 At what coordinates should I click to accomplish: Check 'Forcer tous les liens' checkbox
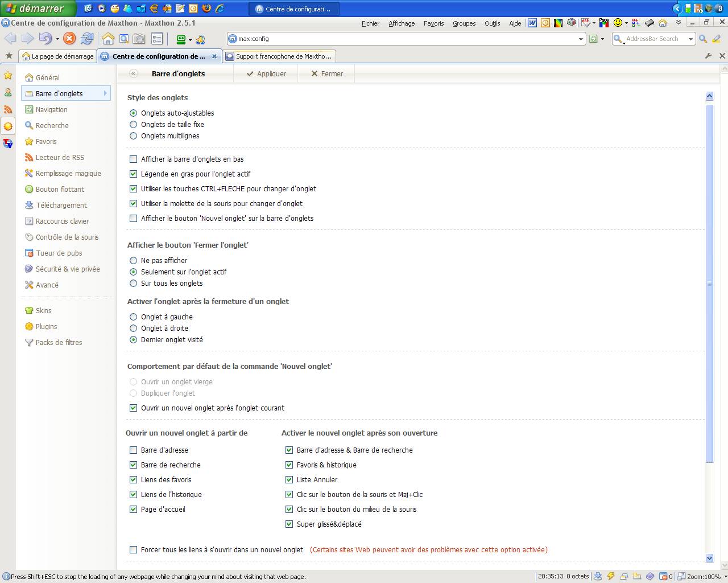(x=133, y=549)
